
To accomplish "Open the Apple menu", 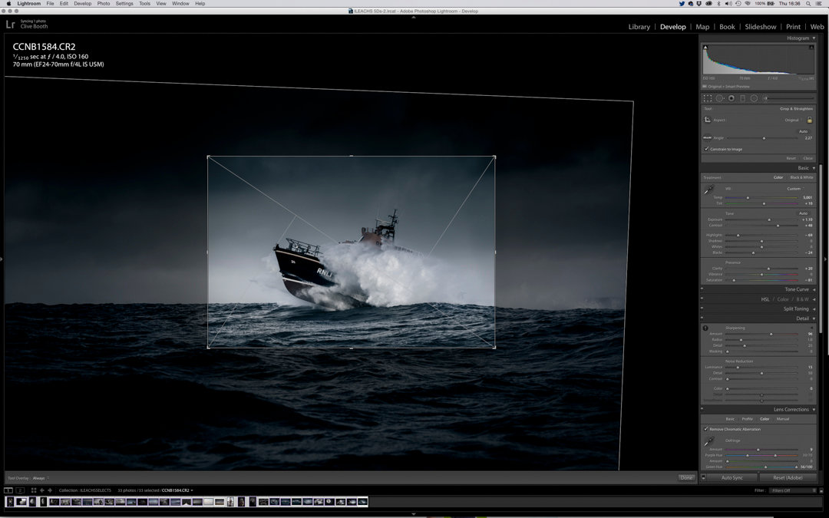I will tap(8, 3).
